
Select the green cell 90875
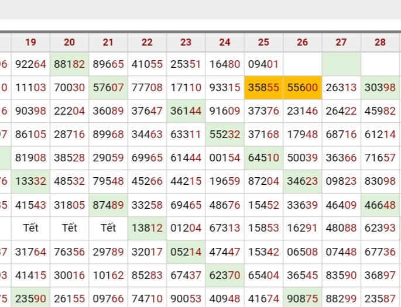tap(302, 298)
